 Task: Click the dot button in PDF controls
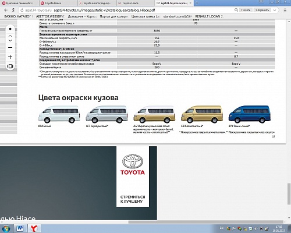[x=10, y=29]
